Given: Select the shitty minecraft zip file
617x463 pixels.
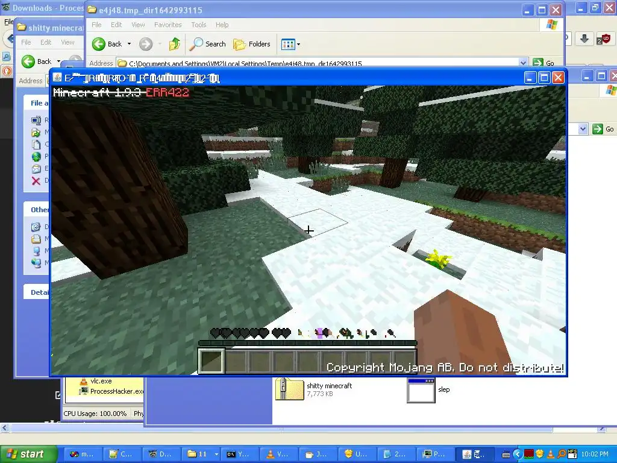Looking at the screenshot, I should point(313,389).
